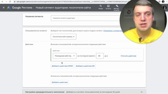This screenshot has width=168, height=94.
Task: Click the Действия section label
Action: 29,44
